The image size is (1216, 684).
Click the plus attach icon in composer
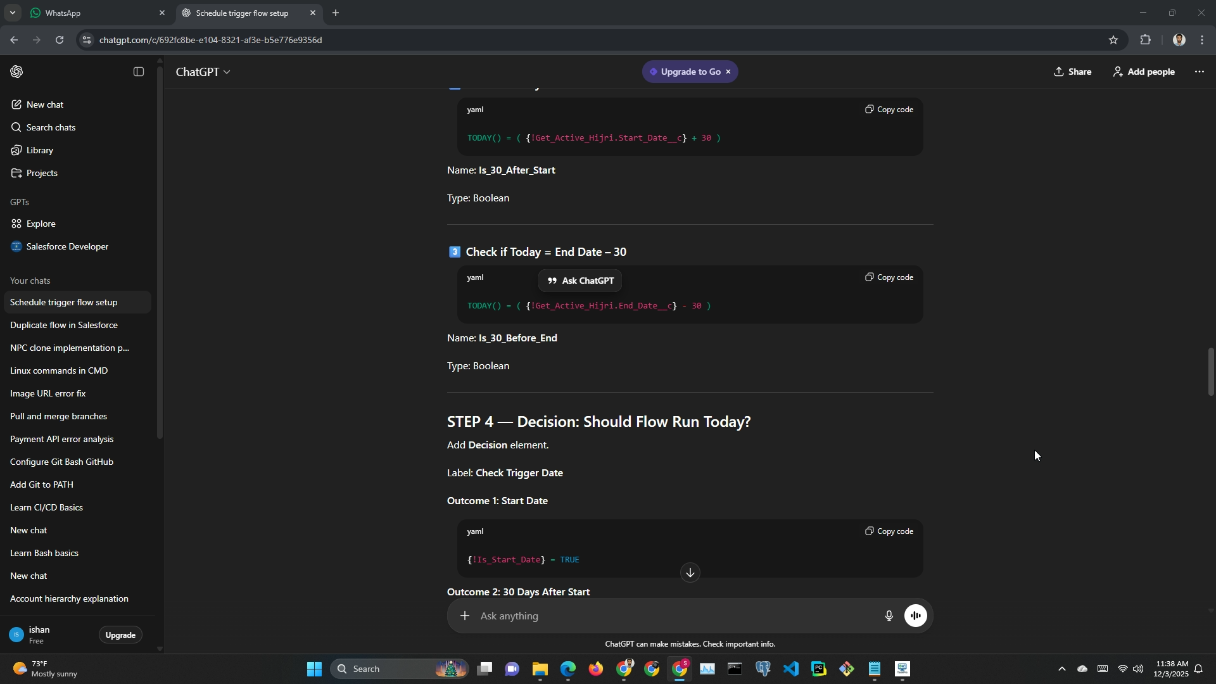click(x=465, y=616)
